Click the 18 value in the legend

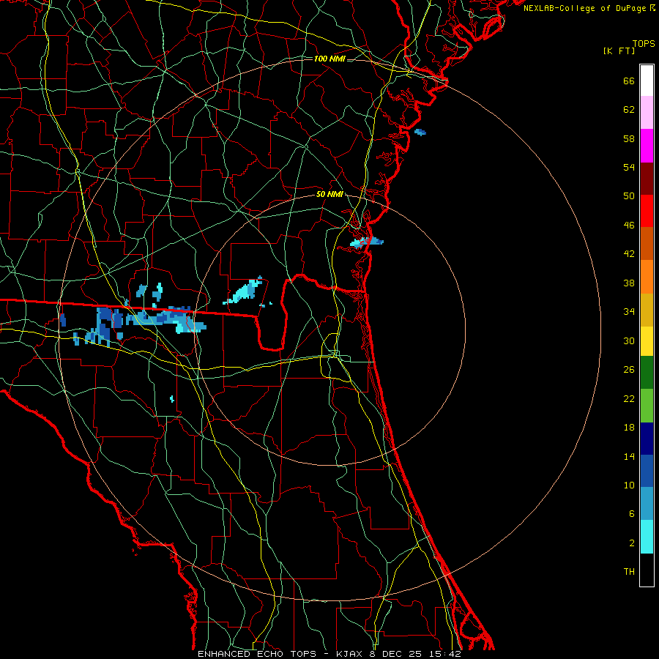629,428
